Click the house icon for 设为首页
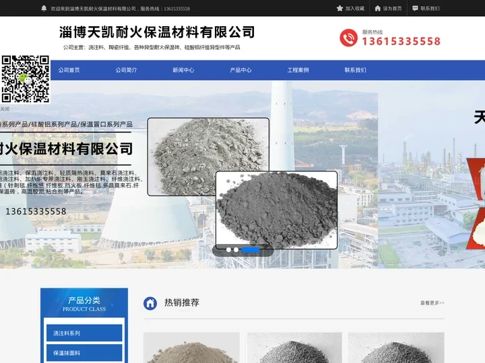This screenshot has width=485, height=363. tap(378, 8)
